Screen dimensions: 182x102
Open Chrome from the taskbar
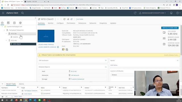(26, 100)
